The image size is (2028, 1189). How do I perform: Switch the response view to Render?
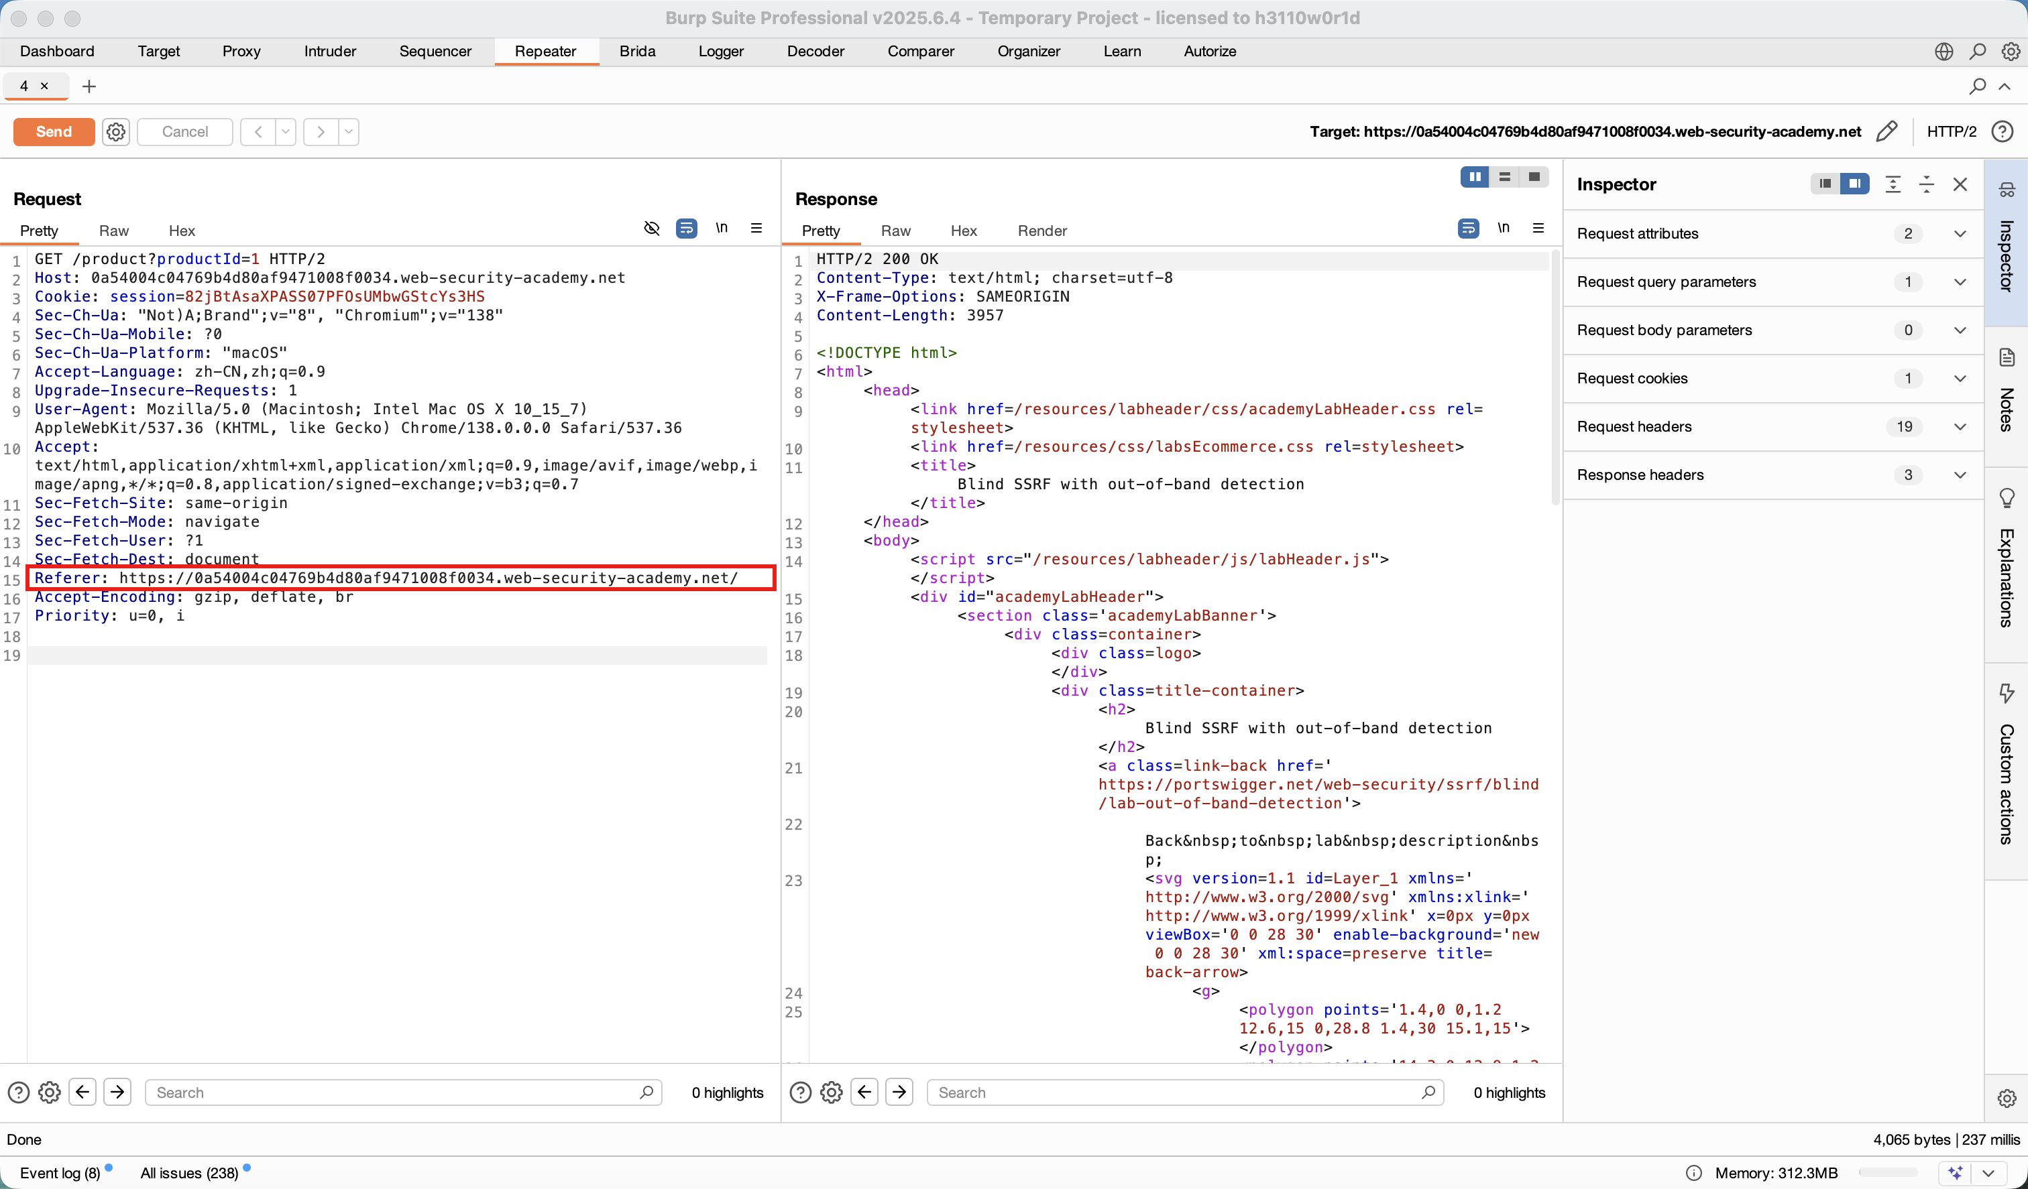tap(1041, 231)
